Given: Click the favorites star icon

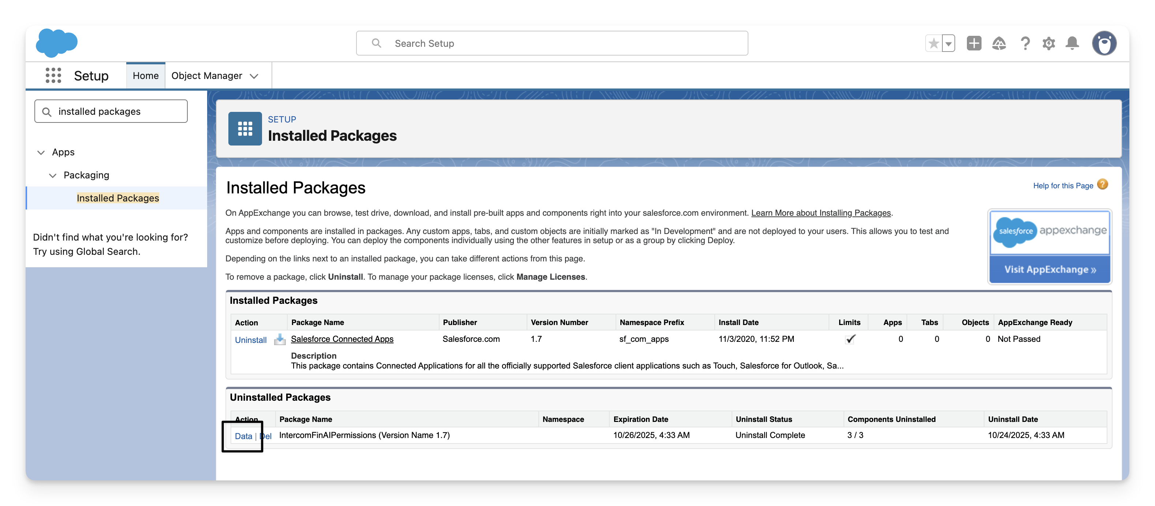Looking at the screenshot, I should pos(934,44).
